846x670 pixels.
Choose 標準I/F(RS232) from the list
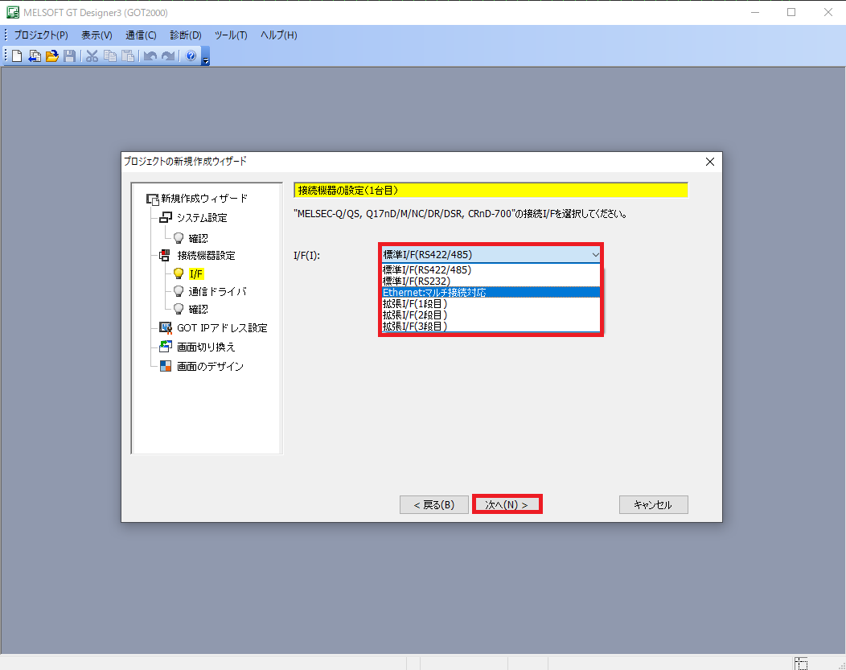click(491, 281)
